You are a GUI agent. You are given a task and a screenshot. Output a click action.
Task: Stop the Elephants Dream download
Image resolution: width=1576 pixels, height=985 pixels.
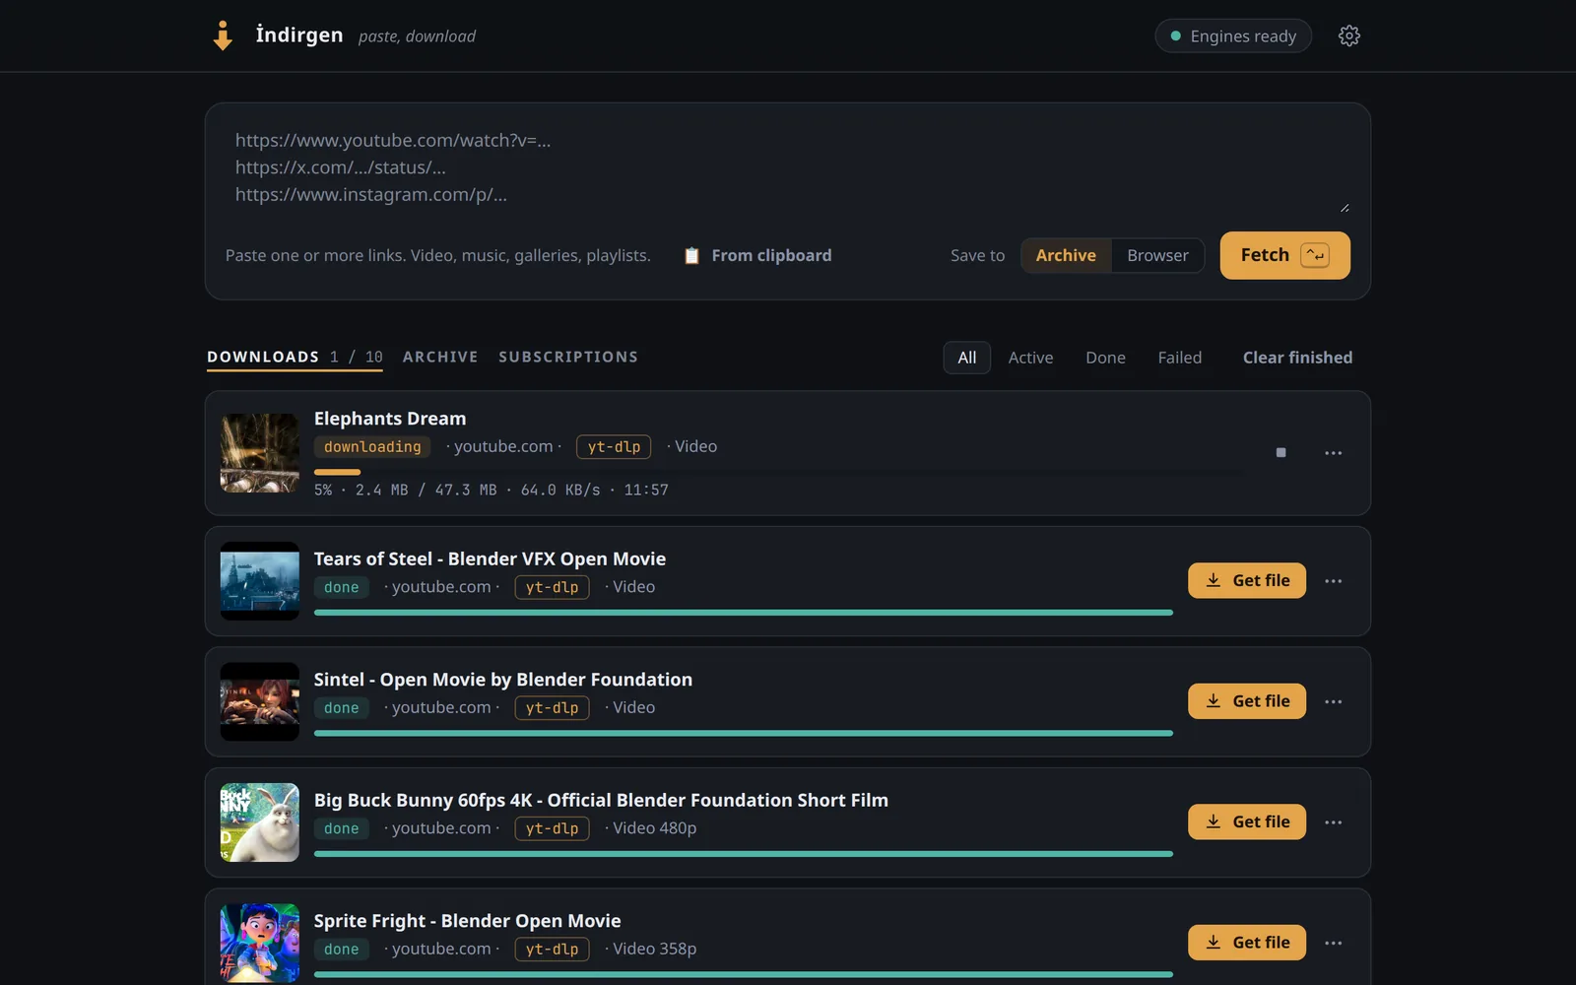(1280, 453)
